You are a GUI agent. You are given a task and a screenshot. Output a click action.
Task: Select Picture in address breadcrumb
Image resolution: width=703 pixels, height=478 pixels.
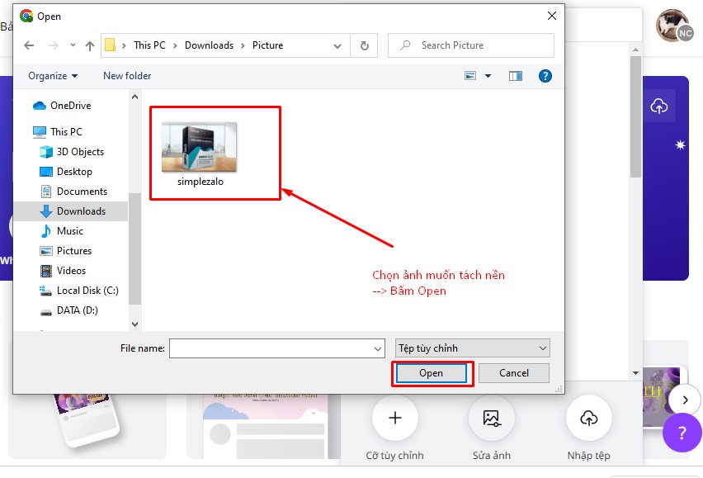point(267,45)
